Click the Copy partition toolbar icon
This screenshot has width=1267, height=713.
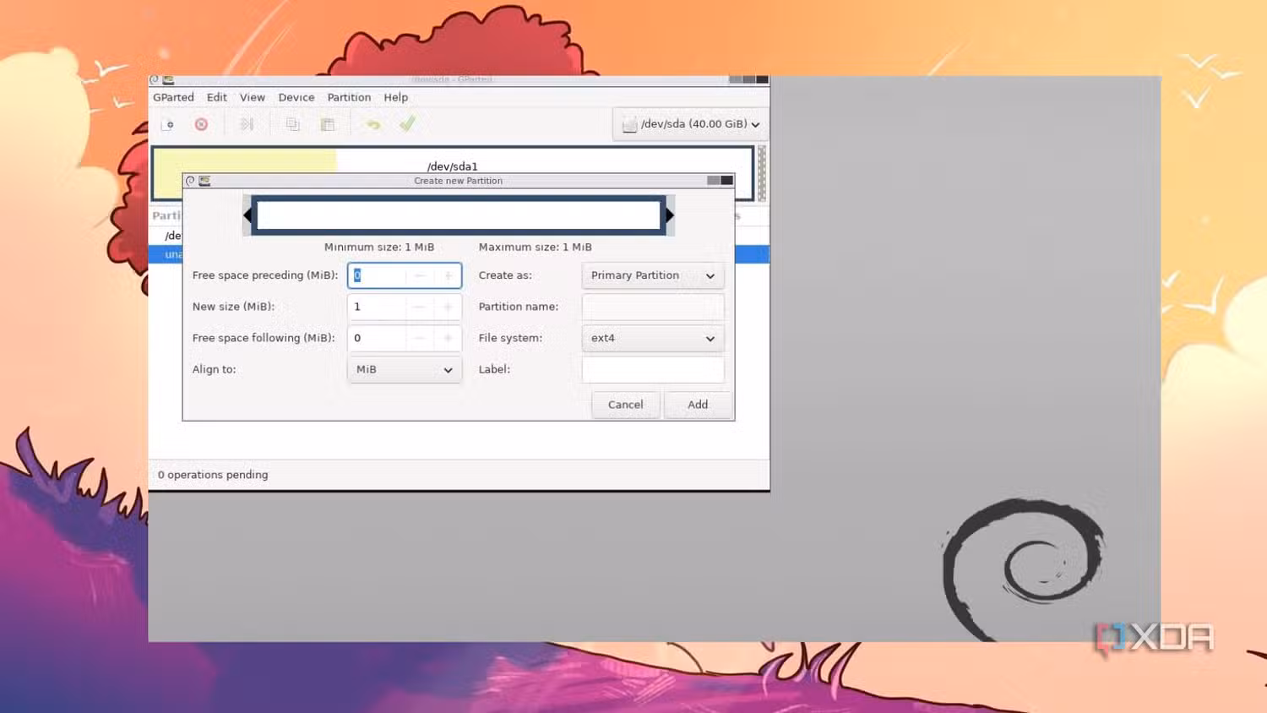point(292,124)
